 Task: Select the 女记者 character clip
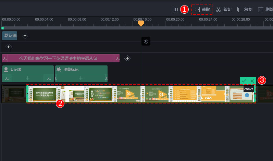(28, 70)
